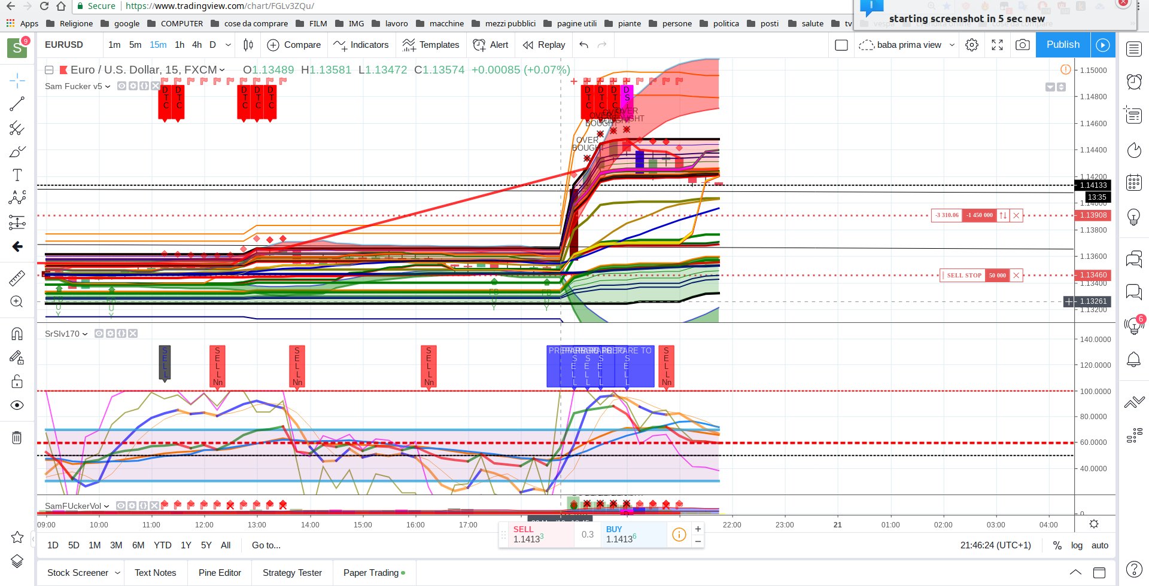Image resolution: width=1149 pixels, height=586 pixels.
Task: Switch to the Paper Trading tab
Action: [374, 573]
